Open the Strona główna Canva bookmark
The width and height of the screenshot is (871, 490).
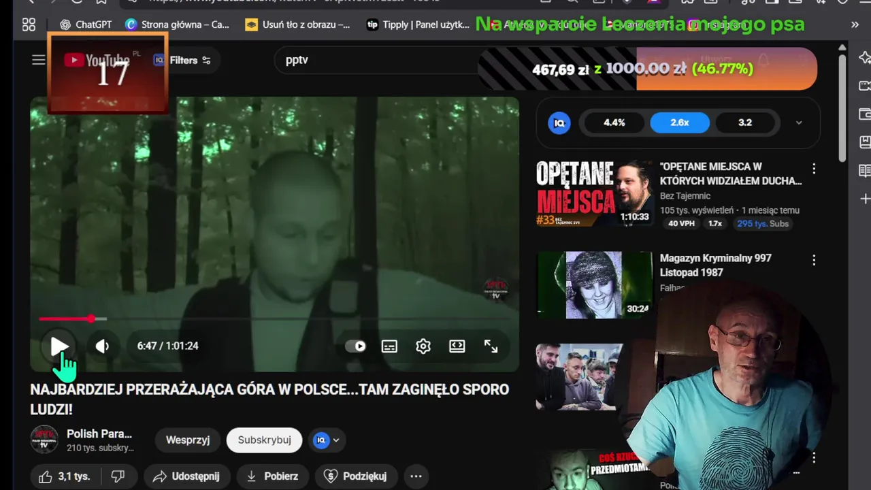click(x=178, y=24)
